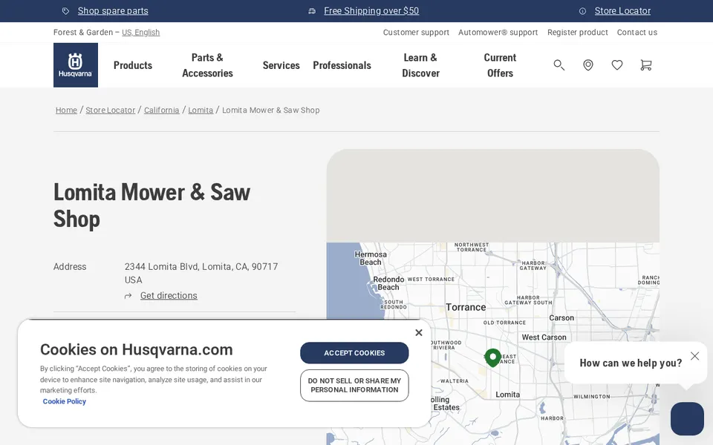
Task: Open Automower® support link
Action: pos(498,32)
